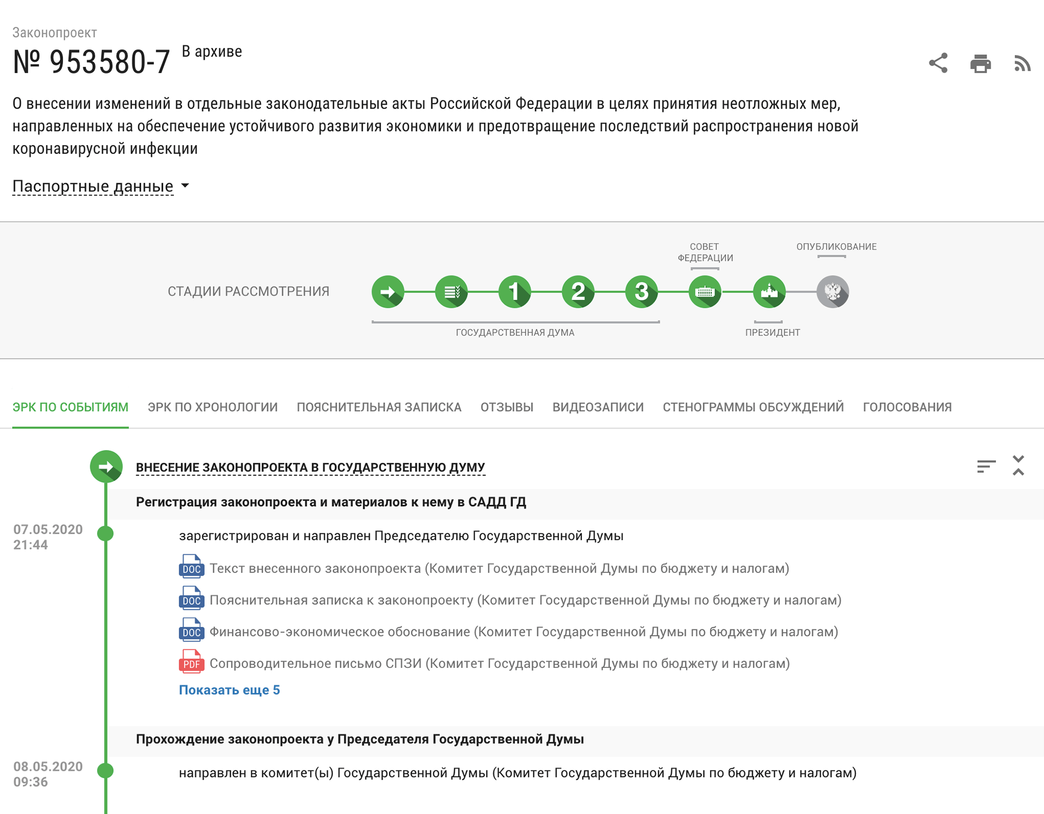Expand Паспортные данные section

[x=101, y=186]
